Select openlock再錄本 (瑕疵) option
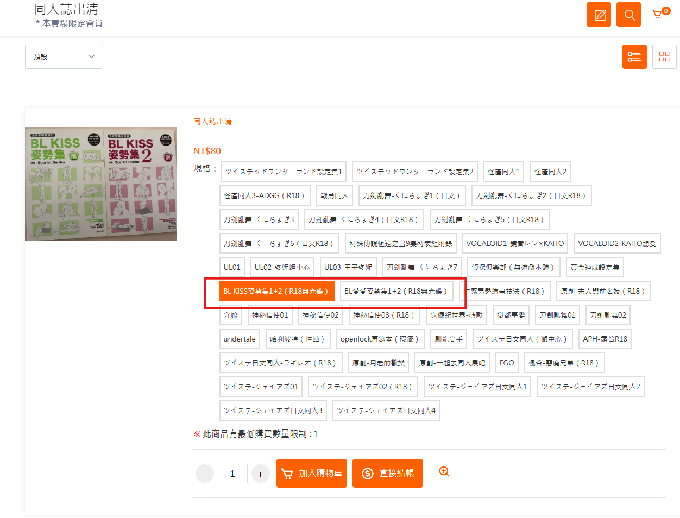The width and height of the screenshot is (680, 518). click(381, 339)
